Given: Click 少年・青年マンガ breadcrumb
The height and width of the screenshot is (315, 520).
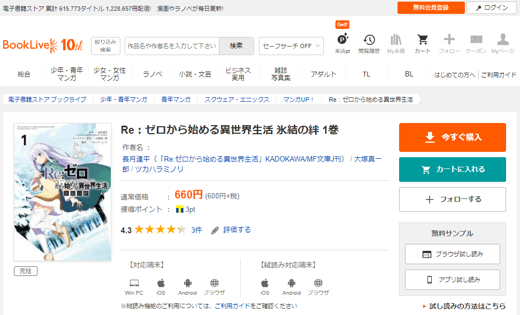Looking at the screenshot, I should coord(124,99).
